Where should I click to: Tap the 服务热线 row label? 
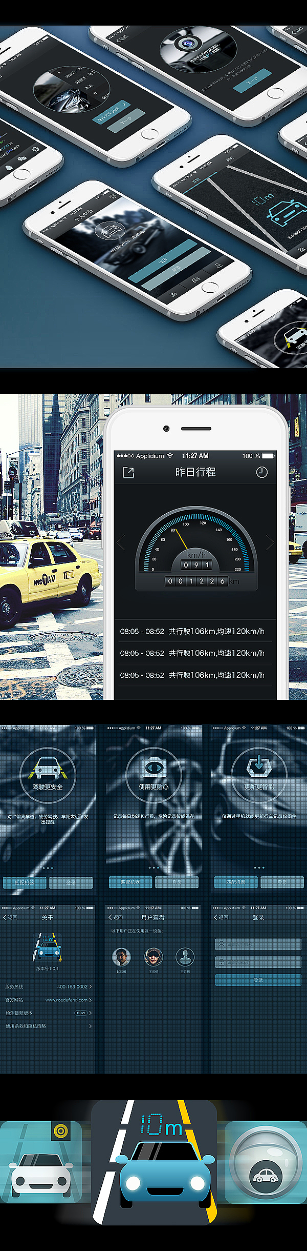[x=14, y=986]
